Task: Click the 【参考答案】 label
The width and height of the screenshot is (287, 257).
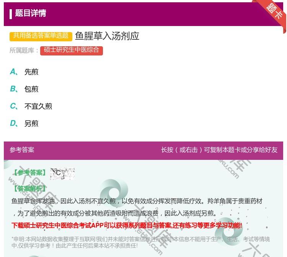Action: (30, 172)
